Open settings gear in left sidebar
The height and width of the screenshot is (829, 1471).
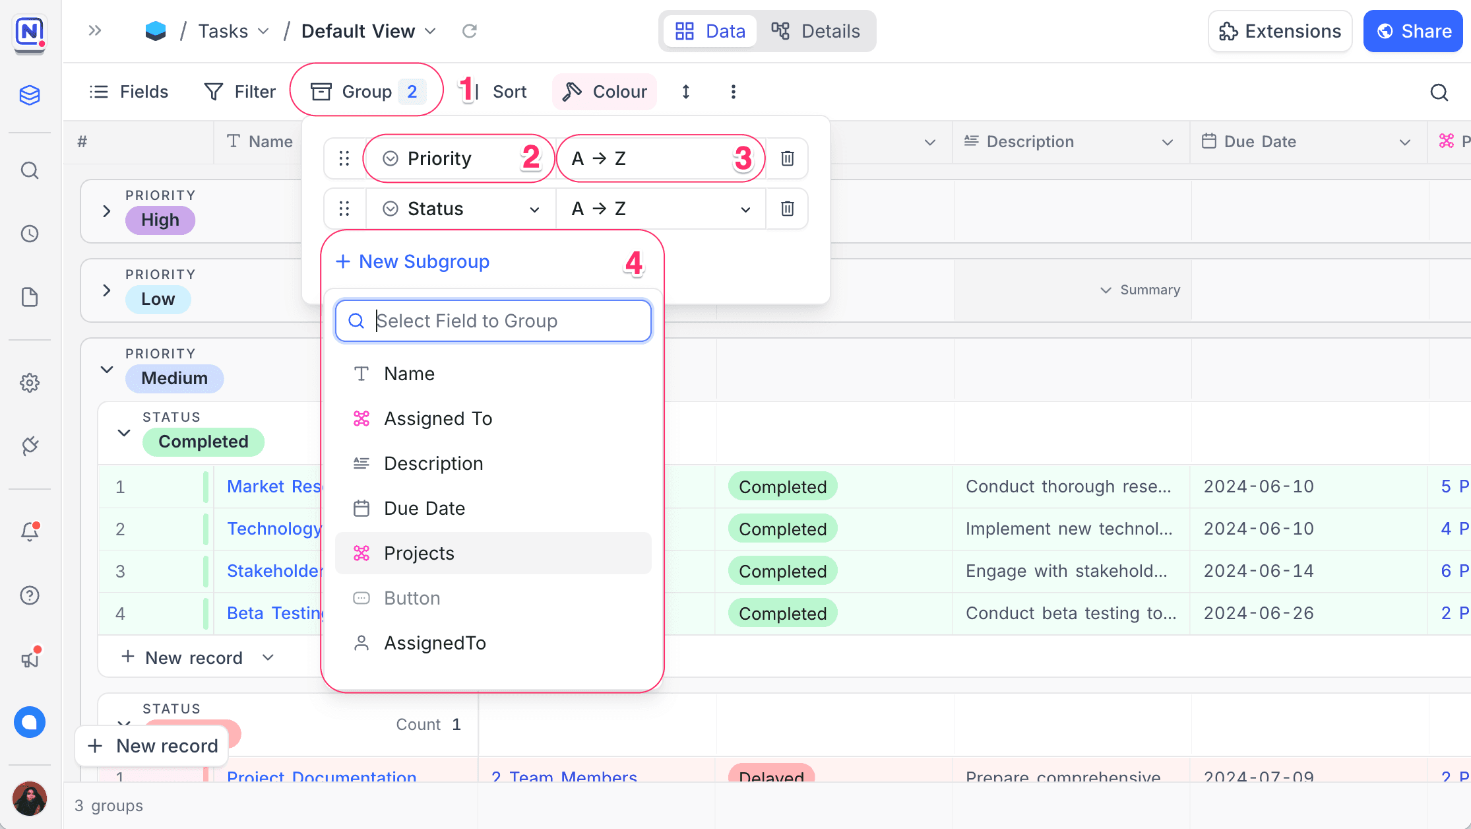(30, 383)
